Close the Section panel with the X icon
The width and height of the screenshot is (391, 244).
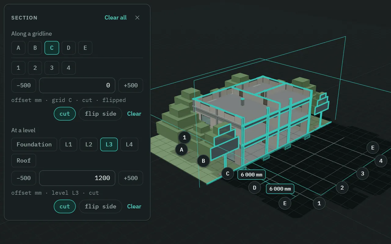coord(137,18)
